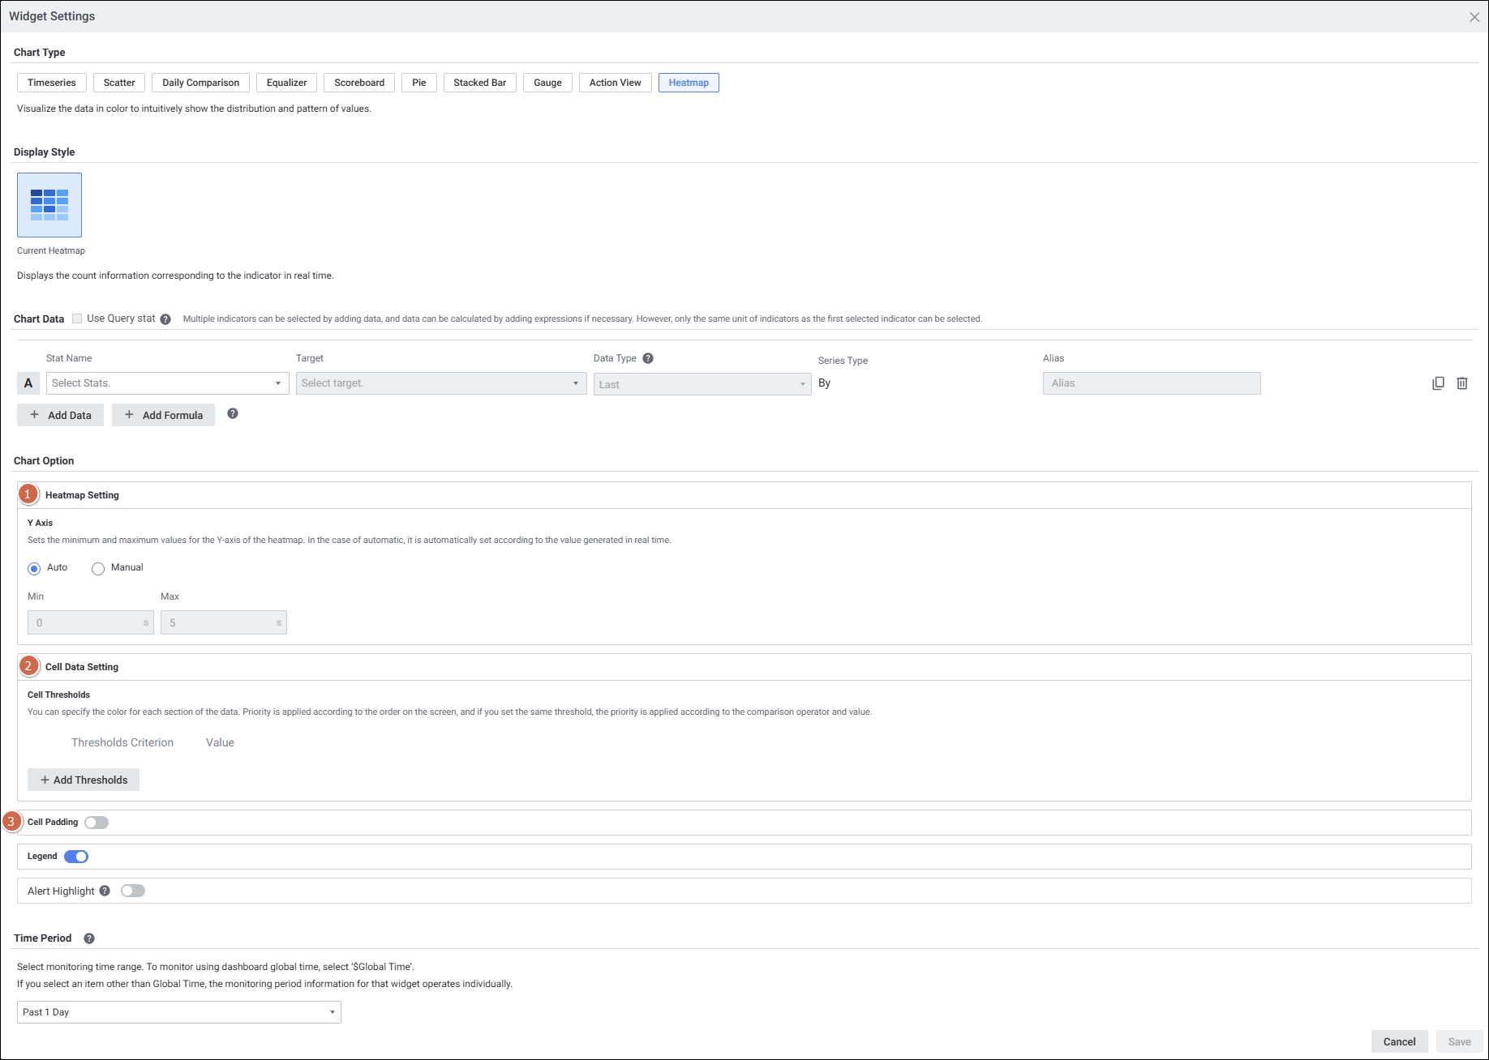Select the Manual Y Axis radio button
The width and height of the screenshot is (1489, 1060).
pos(98,569)
